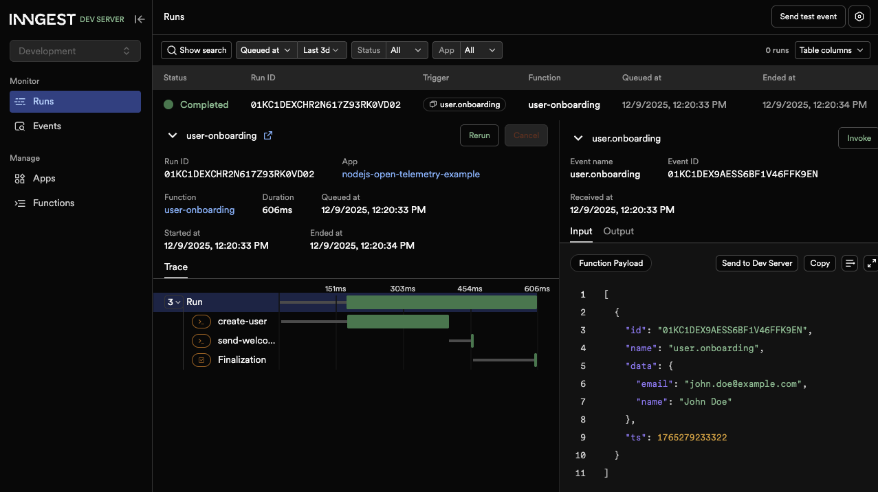Click the Rerun button

tap(479, 135)
